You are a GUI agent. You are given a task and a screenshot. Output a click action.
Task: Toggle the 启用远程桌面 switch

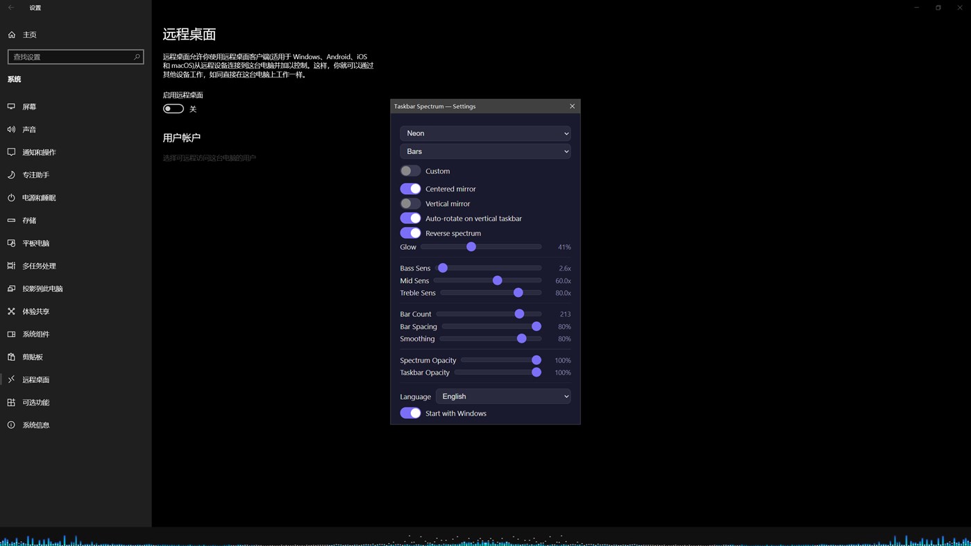[x=174, y=109]
